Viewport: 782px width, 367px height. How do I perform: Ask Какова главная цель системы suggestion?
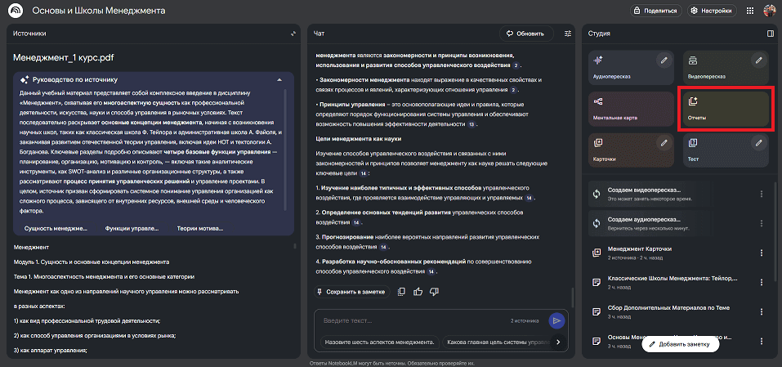497,342
